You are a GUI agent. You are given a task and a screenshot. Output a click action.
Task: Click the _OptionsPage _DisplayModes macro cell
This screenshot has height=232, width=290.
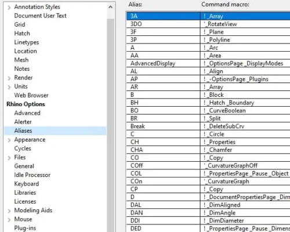tap(245, 63)
